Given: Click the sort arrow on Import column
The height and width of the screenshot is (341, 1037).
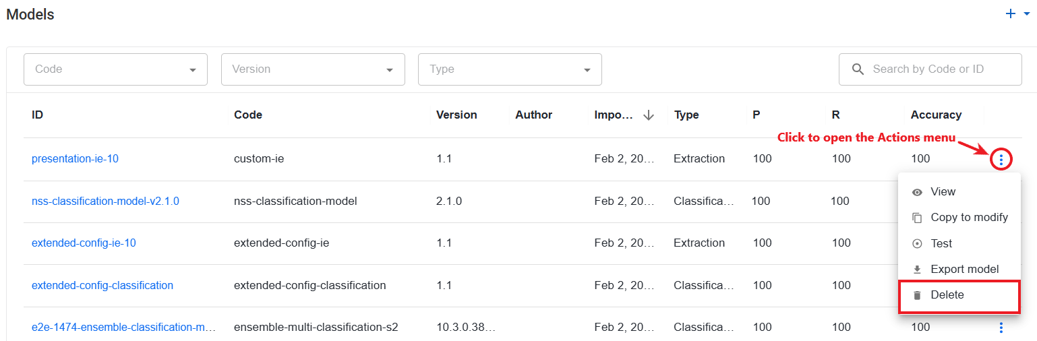Looking at the screenshot, I should 649,115.
